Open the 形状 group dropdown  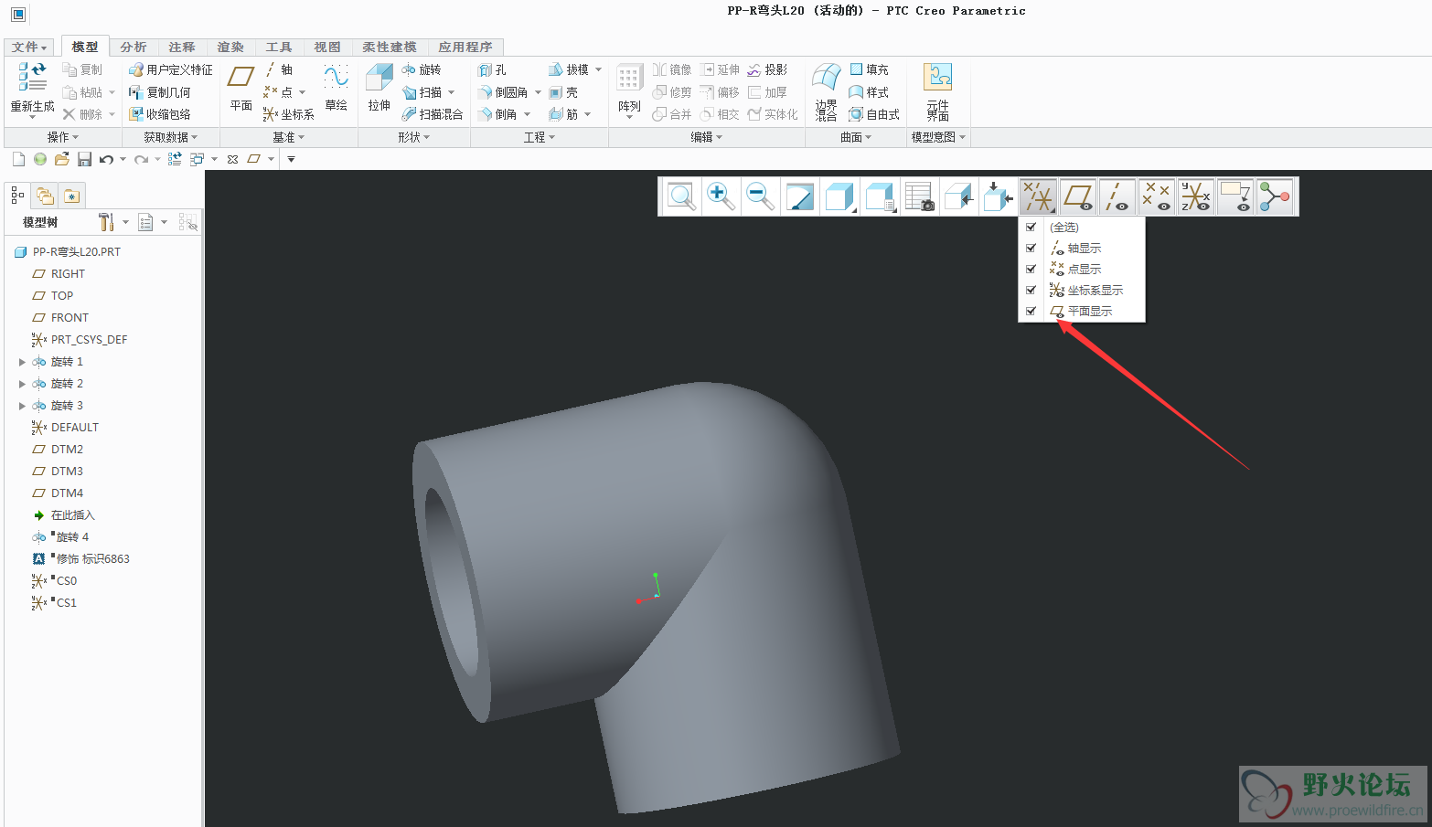pos(413,137)
